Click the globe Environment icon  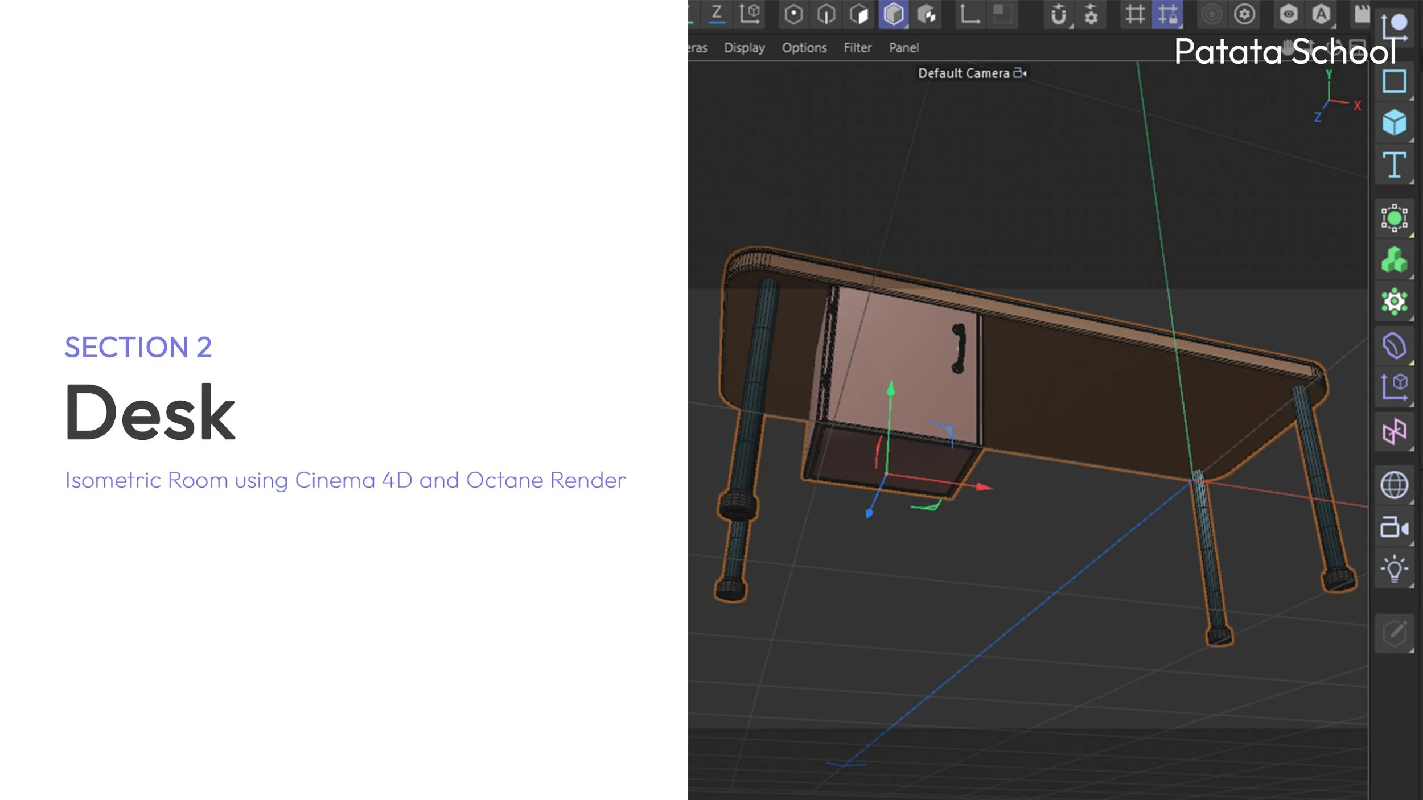pyautogui.click(x=1394, y=485)
